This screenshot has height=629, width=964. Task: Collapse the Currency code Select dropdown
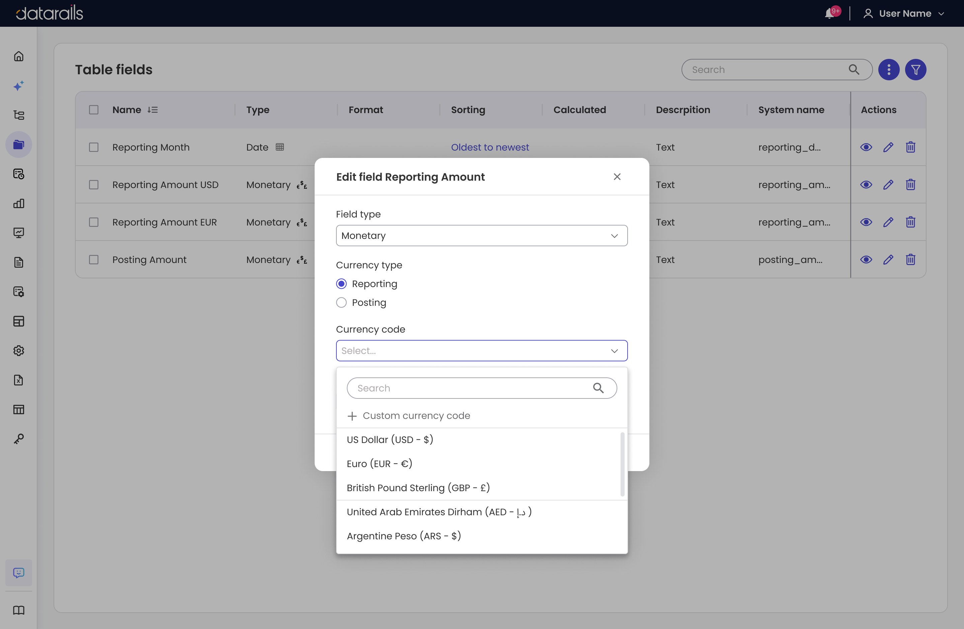point(482,351)
